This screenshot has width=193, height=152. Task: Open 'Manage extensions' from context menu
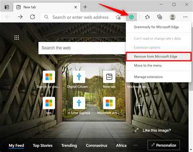click(x=158, y=77)
